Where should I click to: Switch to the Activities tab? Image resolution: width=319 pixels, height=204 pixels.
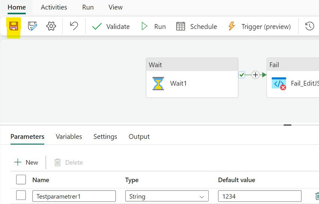coord(54,7)
